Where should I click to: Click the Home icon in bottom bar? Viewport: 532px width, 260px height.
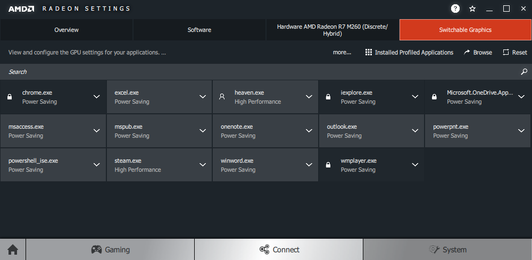(13, 249)
